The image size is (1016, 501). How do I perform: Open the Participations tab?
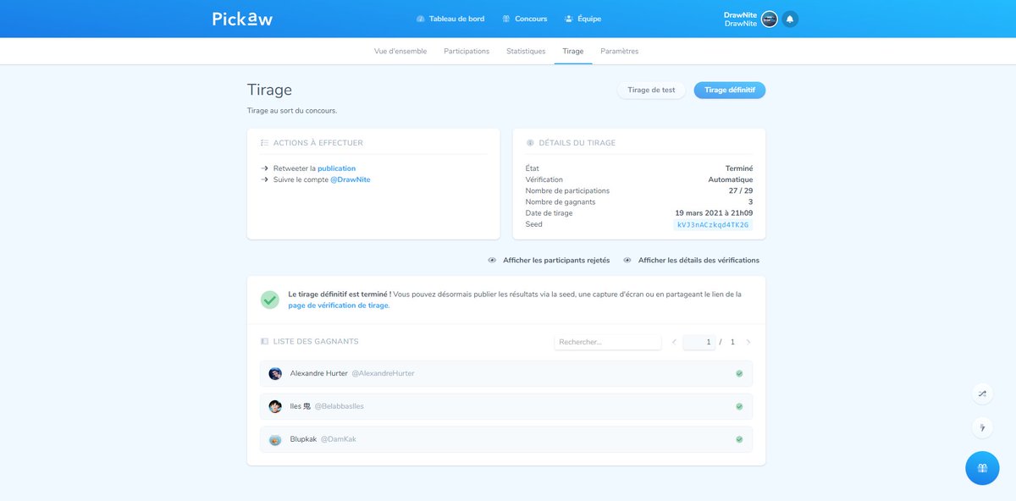(x=467, y=51)
